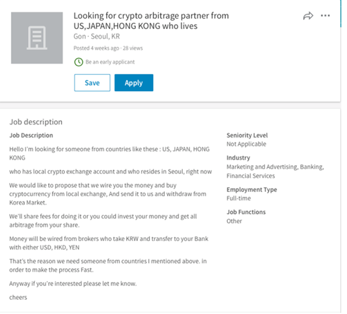Screen dimensions: 347x314
Task: Click the 'Not Applicable' seniority value
Action: coord(246,144)
